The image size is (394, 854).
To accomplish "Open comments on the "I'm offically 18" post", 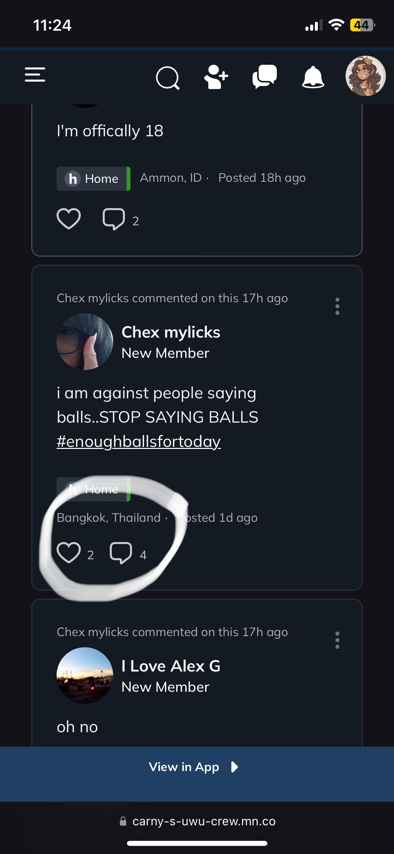I will tap(114, 219).
